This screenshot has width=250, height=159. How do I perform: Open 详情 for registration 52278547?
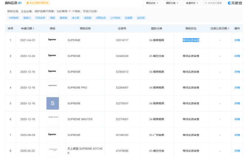(x=237, y=103)
